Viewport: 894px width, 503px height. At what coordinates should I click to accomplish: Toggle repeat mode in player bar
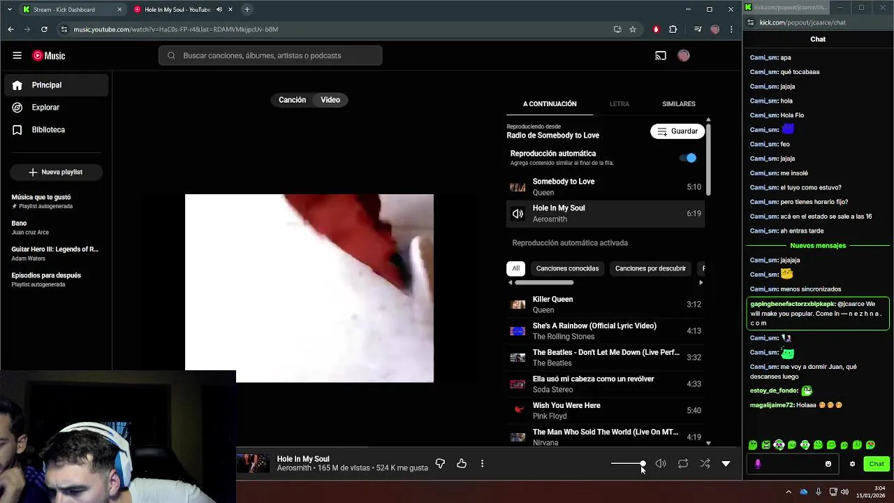pos(683,463)
